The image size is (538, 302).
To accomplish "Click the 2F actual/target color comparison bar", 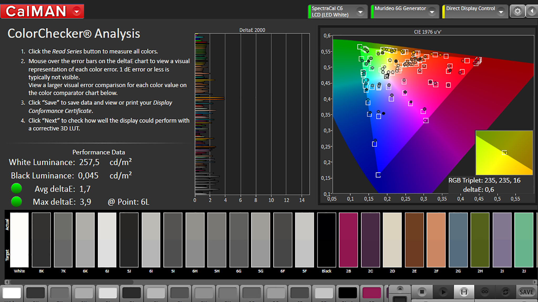I will pyautogui.click(x=436, y=240).
